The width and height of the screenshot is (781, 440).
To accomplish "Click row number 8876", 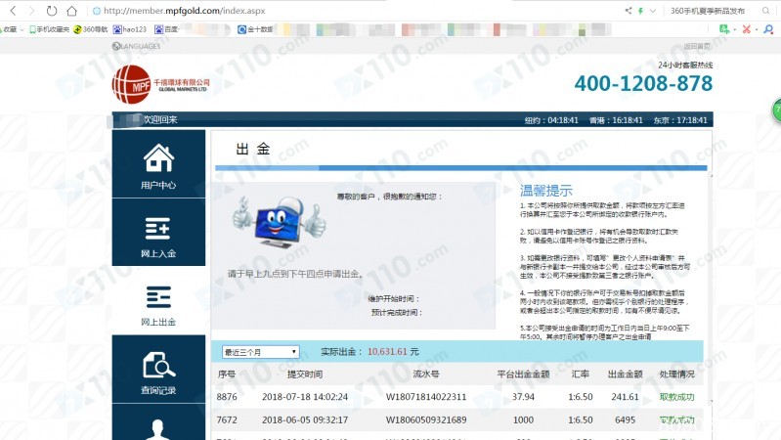I will [x=227, y=397].
